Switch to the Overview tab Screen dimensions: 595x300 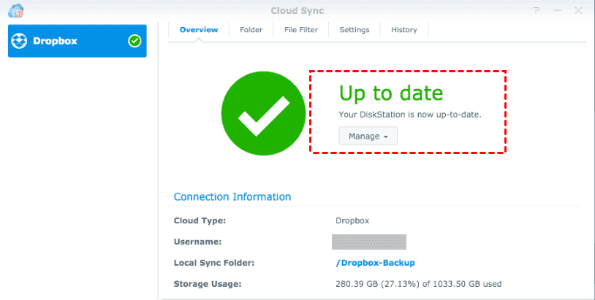point(199,30)
